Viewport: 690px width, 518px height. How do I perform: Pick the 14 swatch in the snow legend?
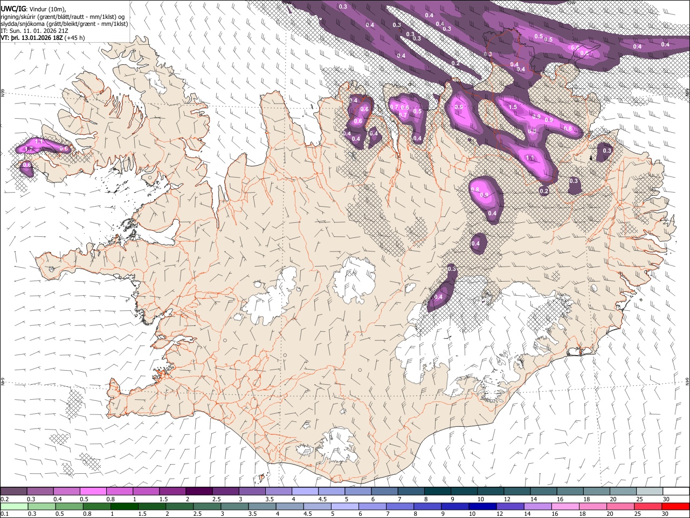pyautogui.click(x=543, y=492)
